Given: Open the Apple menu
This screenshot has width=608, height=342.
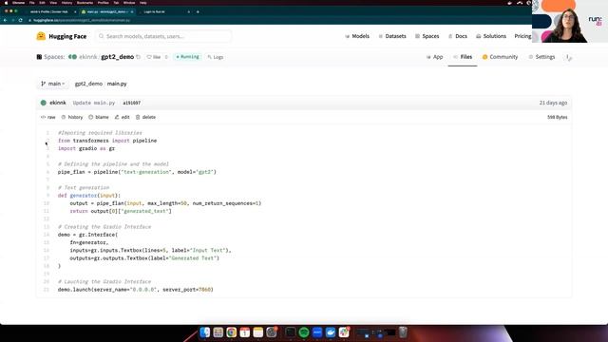Looking at the screenshot, I should [6, 3].
